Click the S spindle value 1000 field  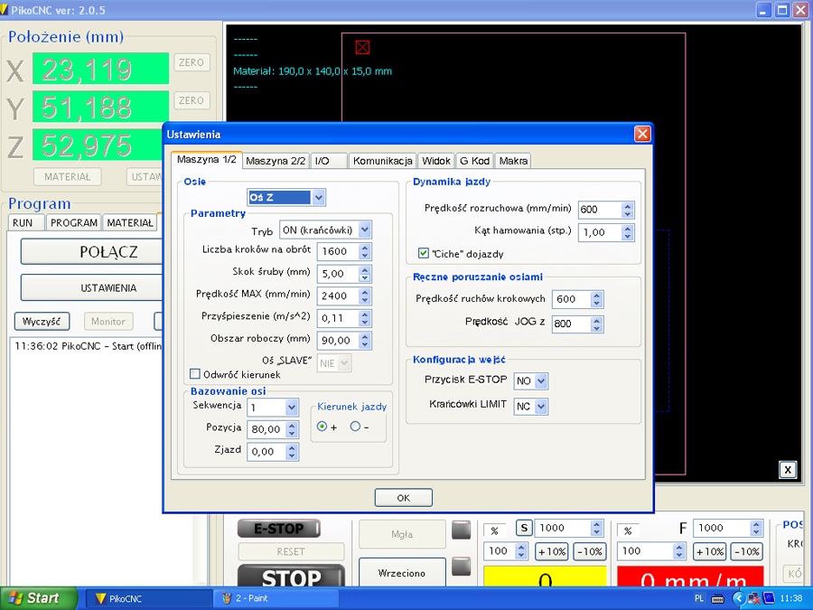point(563,528)
